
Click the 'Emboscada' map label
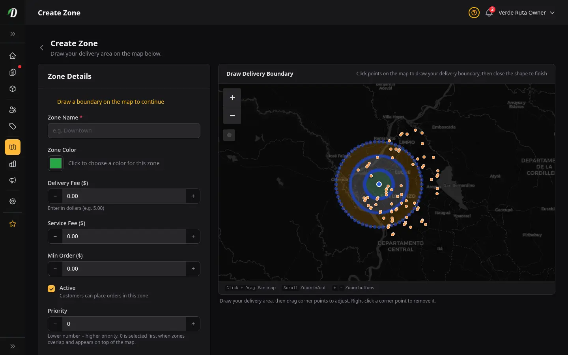point(444,127)
